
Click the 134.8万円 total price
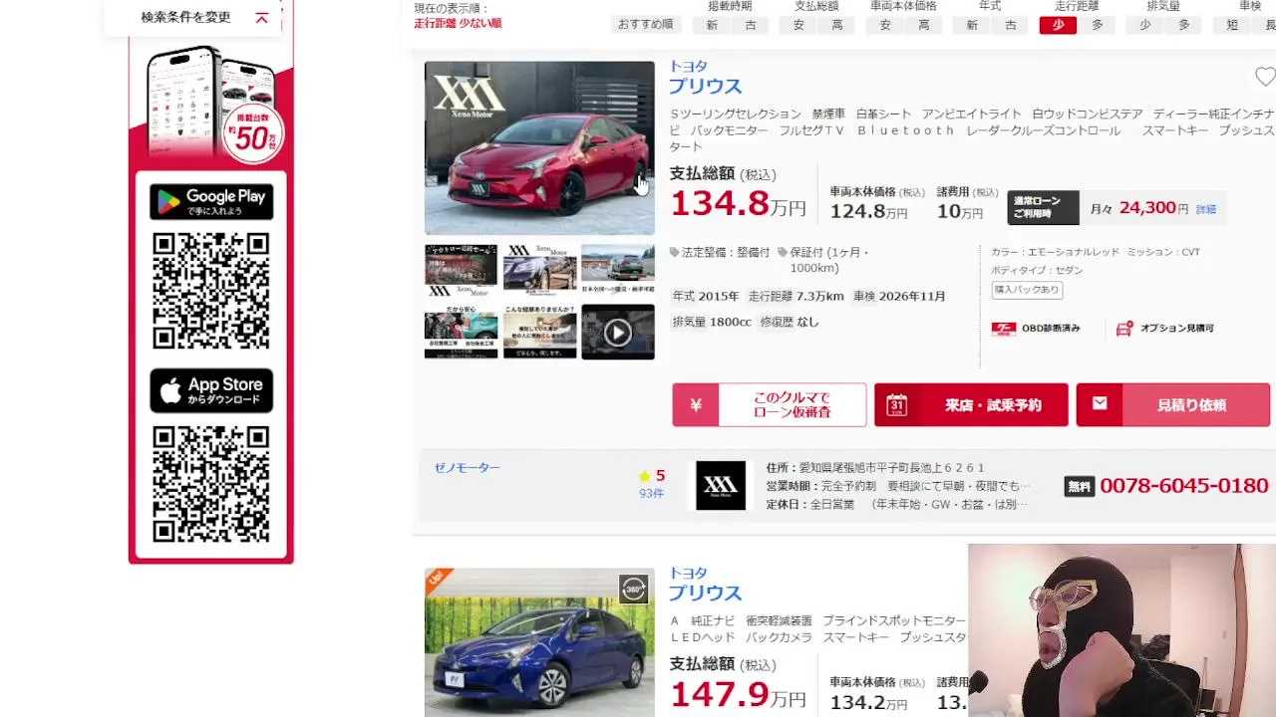(x=738, y=204)
